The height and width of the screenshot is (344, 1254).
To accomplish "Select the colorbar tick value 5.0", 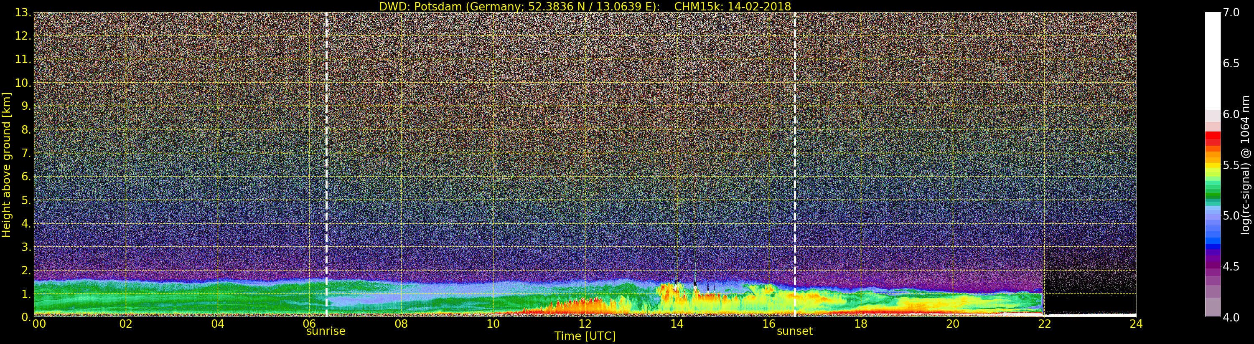I will [x=1231, y=216].
